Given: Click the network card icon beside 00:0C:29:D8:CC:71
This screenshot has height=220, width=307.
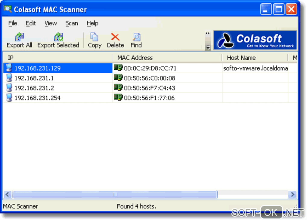Looking at the screenshot, I should pos(118,68).
